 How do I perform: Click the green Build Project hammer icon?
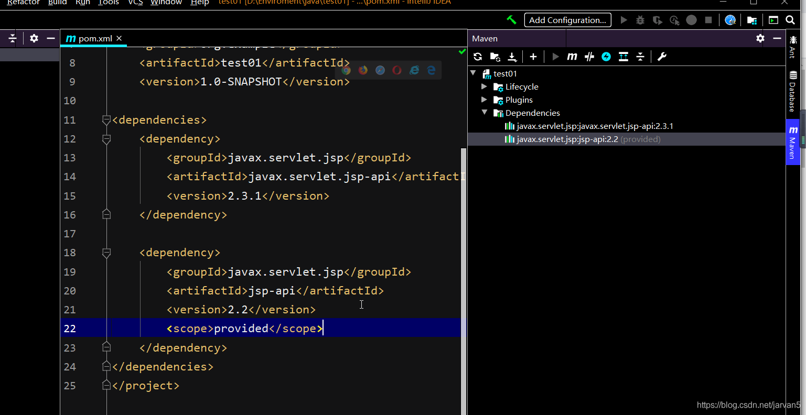(511, 20)
